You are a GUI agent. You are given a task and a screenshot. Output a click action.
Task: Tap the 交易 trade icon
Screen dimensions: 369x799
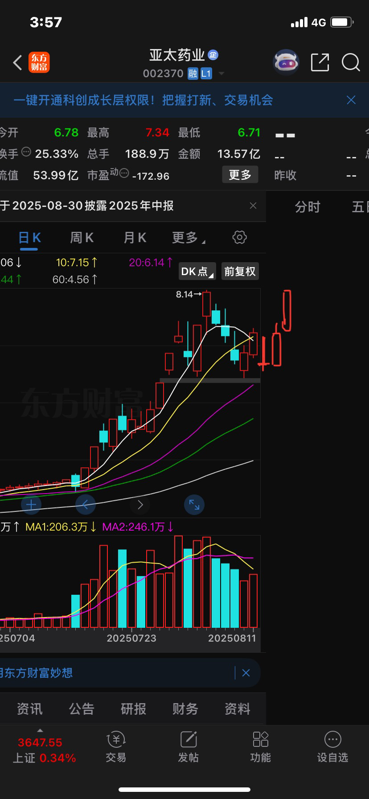pos(116,747)
